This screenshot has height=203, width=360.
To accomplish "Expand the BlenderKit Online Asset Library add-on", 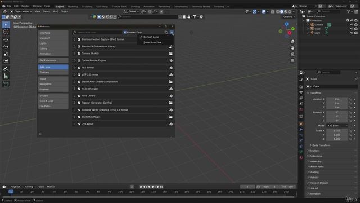I will pos(75,46).
